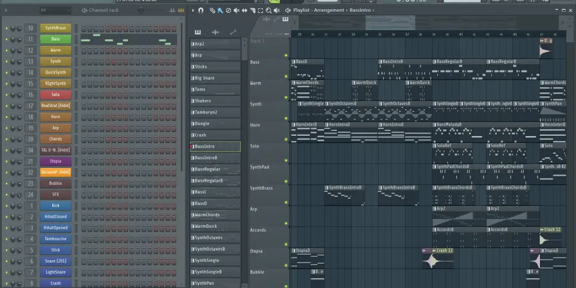
Task: Select the Bass channel button
Action: click(55, 39)
